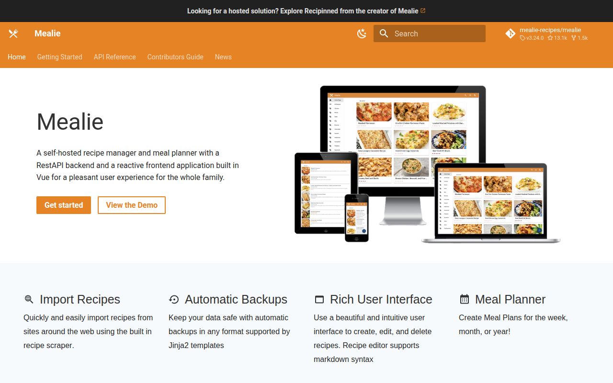613x383 pixels.
Task: Click the self-hosted recipe manager description paragraph
Action: pyautogui.click(x=138, y=165)
